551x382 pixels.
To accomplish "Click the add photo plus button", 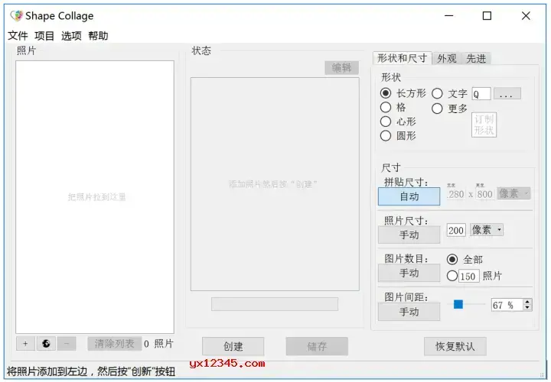I will [x=25, y=343].
